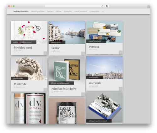Open the Tasty Sandy Rivera poster thumbnail
The height and width of the screenshot is (133, 157).
coord(67,111)
